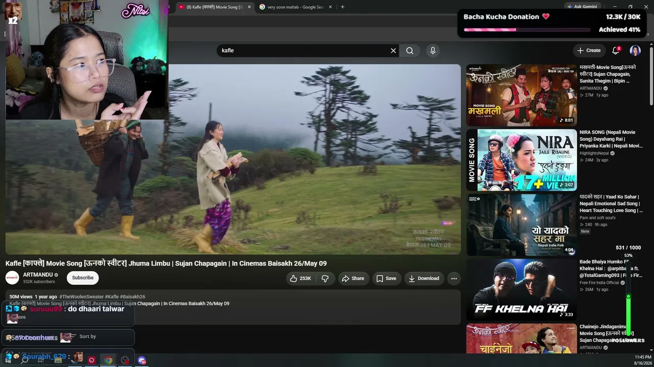Download the Kafle video
Viewport: 654px width, 367px height.
point(424,278)
